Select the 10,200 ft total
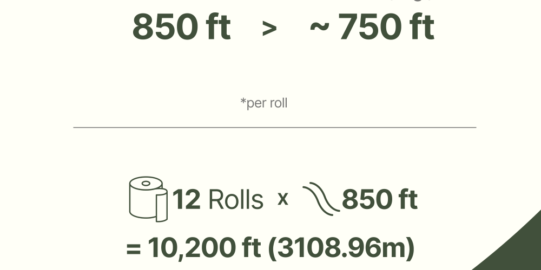The width and height of the screenshot is (541, 270). pos(204,248)
